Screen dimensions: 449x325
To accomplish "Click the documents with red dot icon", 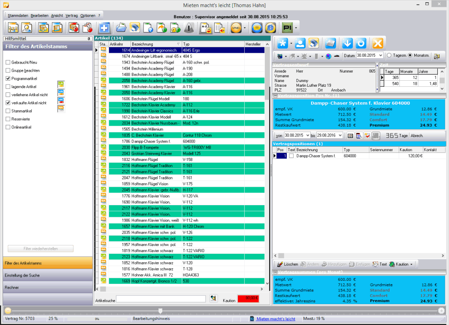I will point(88,28).
